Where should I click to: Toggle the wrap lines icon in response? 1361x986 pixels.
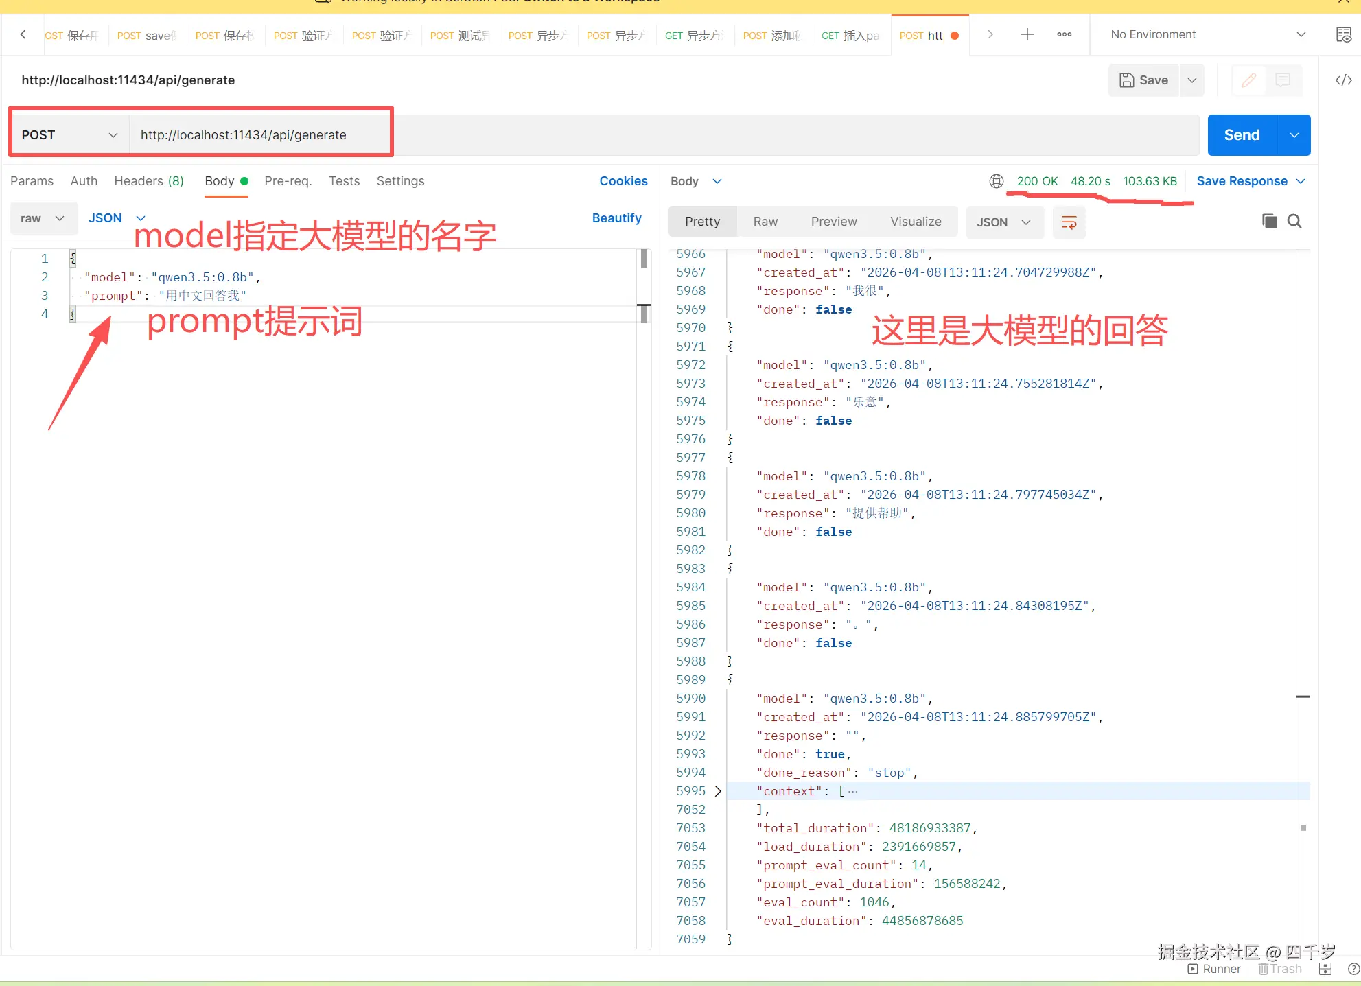(1069, 222)
